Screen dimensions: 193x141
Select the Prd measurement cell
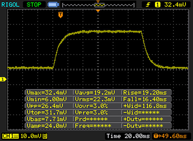coord(97,119)
